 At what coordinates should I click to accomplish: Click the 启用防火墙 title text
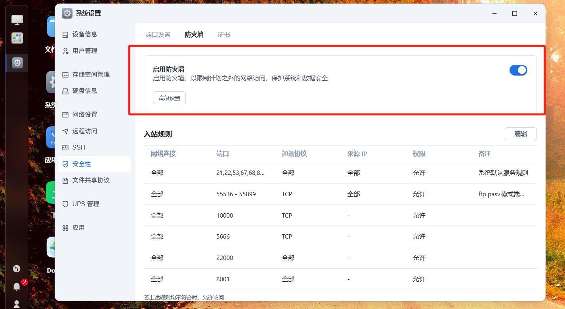pos(168,69)
